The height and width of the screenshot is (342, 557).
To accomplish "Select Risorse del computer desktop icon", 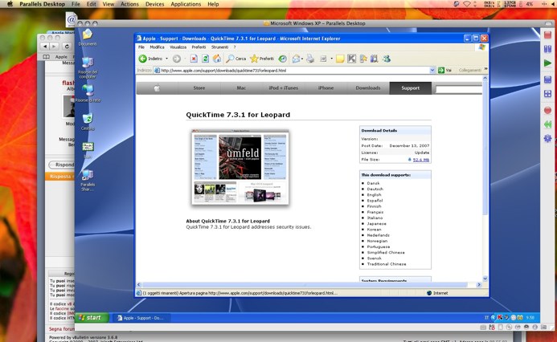I will (88, 67).
